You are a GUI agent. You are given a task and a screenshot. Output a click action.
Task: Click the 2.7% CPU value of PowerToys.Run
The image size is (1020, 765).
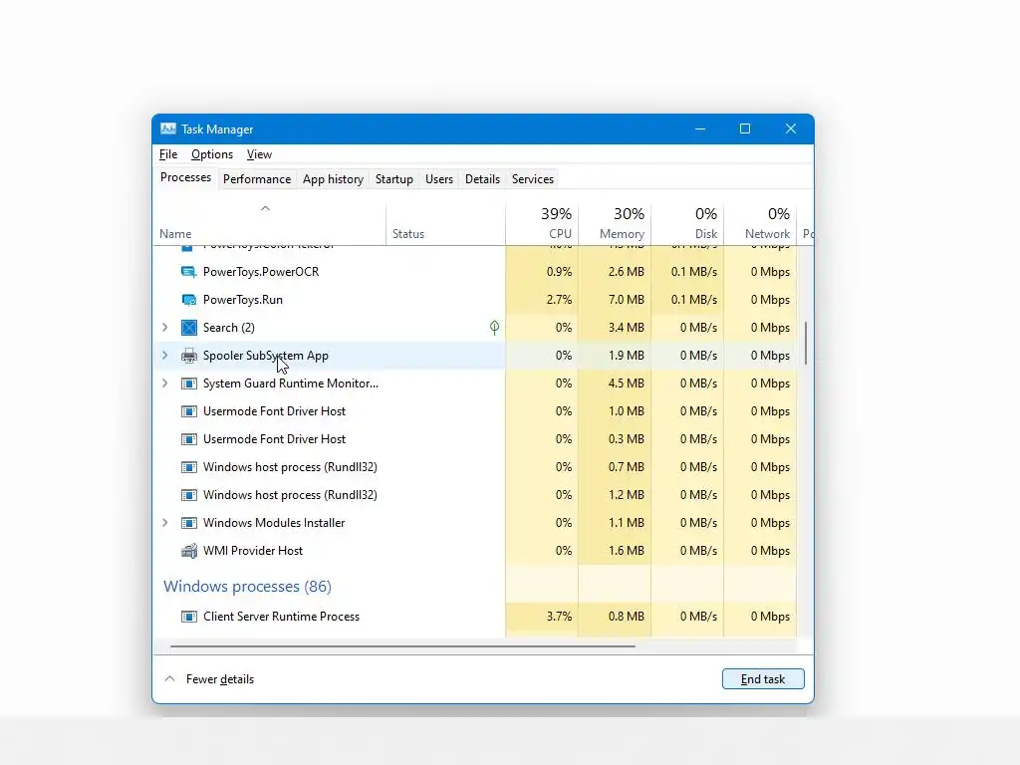tap(560, 300)
